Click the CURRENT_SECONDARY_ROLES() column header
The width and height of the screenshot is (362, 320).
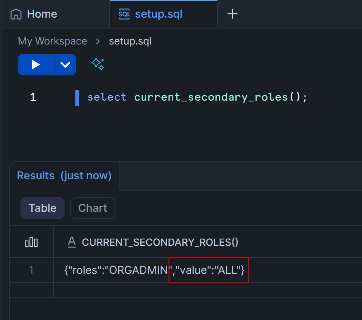[x=160, y=242]
